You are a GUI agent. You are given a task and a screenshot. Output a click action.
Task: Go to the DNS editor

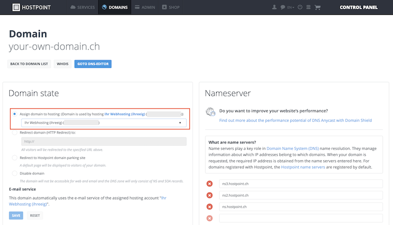(93, 64)
